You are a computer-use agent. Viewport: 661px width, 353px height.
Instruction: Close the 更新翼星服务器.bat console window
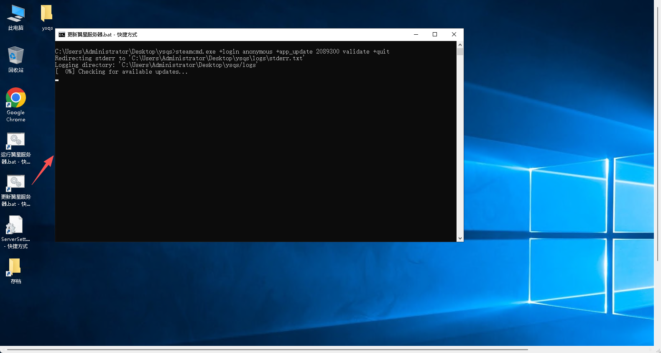[454, 35]
